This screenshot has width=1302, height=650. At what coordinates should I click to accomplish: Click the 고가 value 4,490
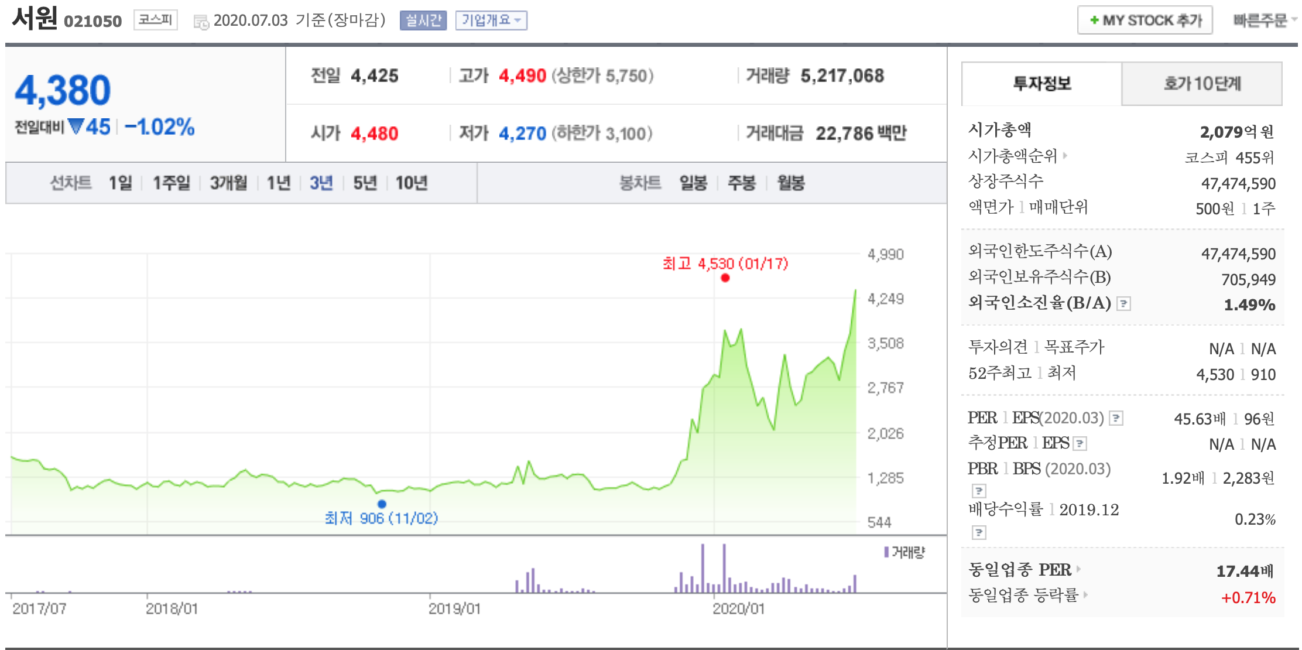coord(522,76)
